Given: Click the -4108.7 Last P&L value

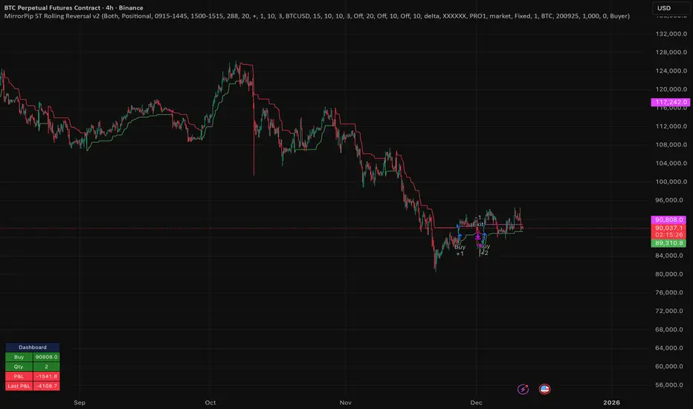Looking at the screenshot, I should click(x=46, y=386).
